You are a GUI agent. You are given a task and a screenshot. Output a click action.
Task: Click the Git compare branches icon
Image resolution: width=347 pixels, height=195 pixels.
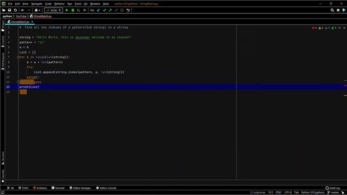click(x=116, y=10)
